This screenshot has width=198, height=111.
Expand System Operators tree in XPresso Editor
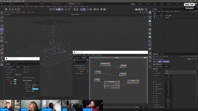click(x=74, y=66)
